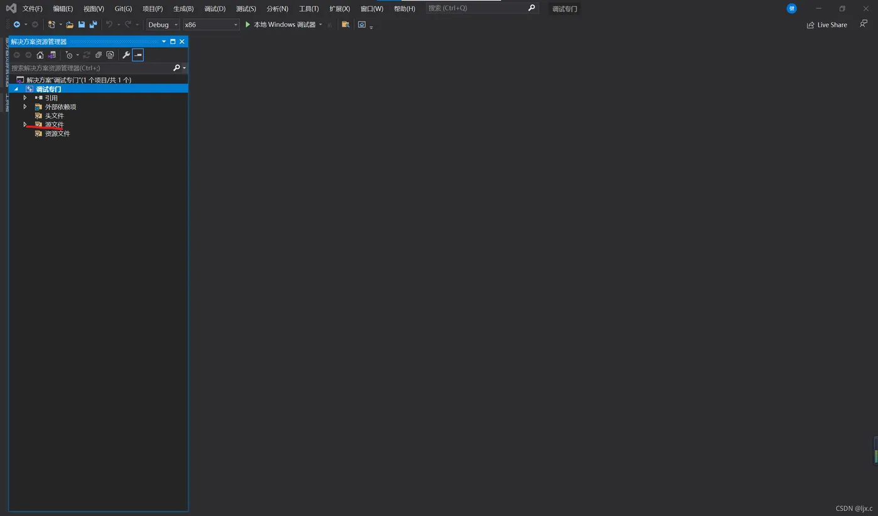Select the 资源文件 folder
878x516 pixels.
tap(57, 134)
